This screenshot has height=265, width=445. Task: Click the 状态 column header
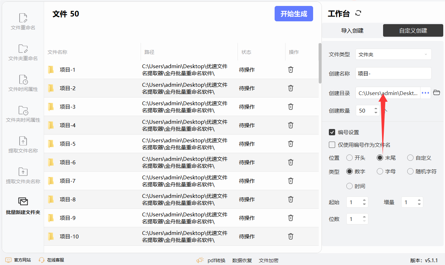[246, 52]
